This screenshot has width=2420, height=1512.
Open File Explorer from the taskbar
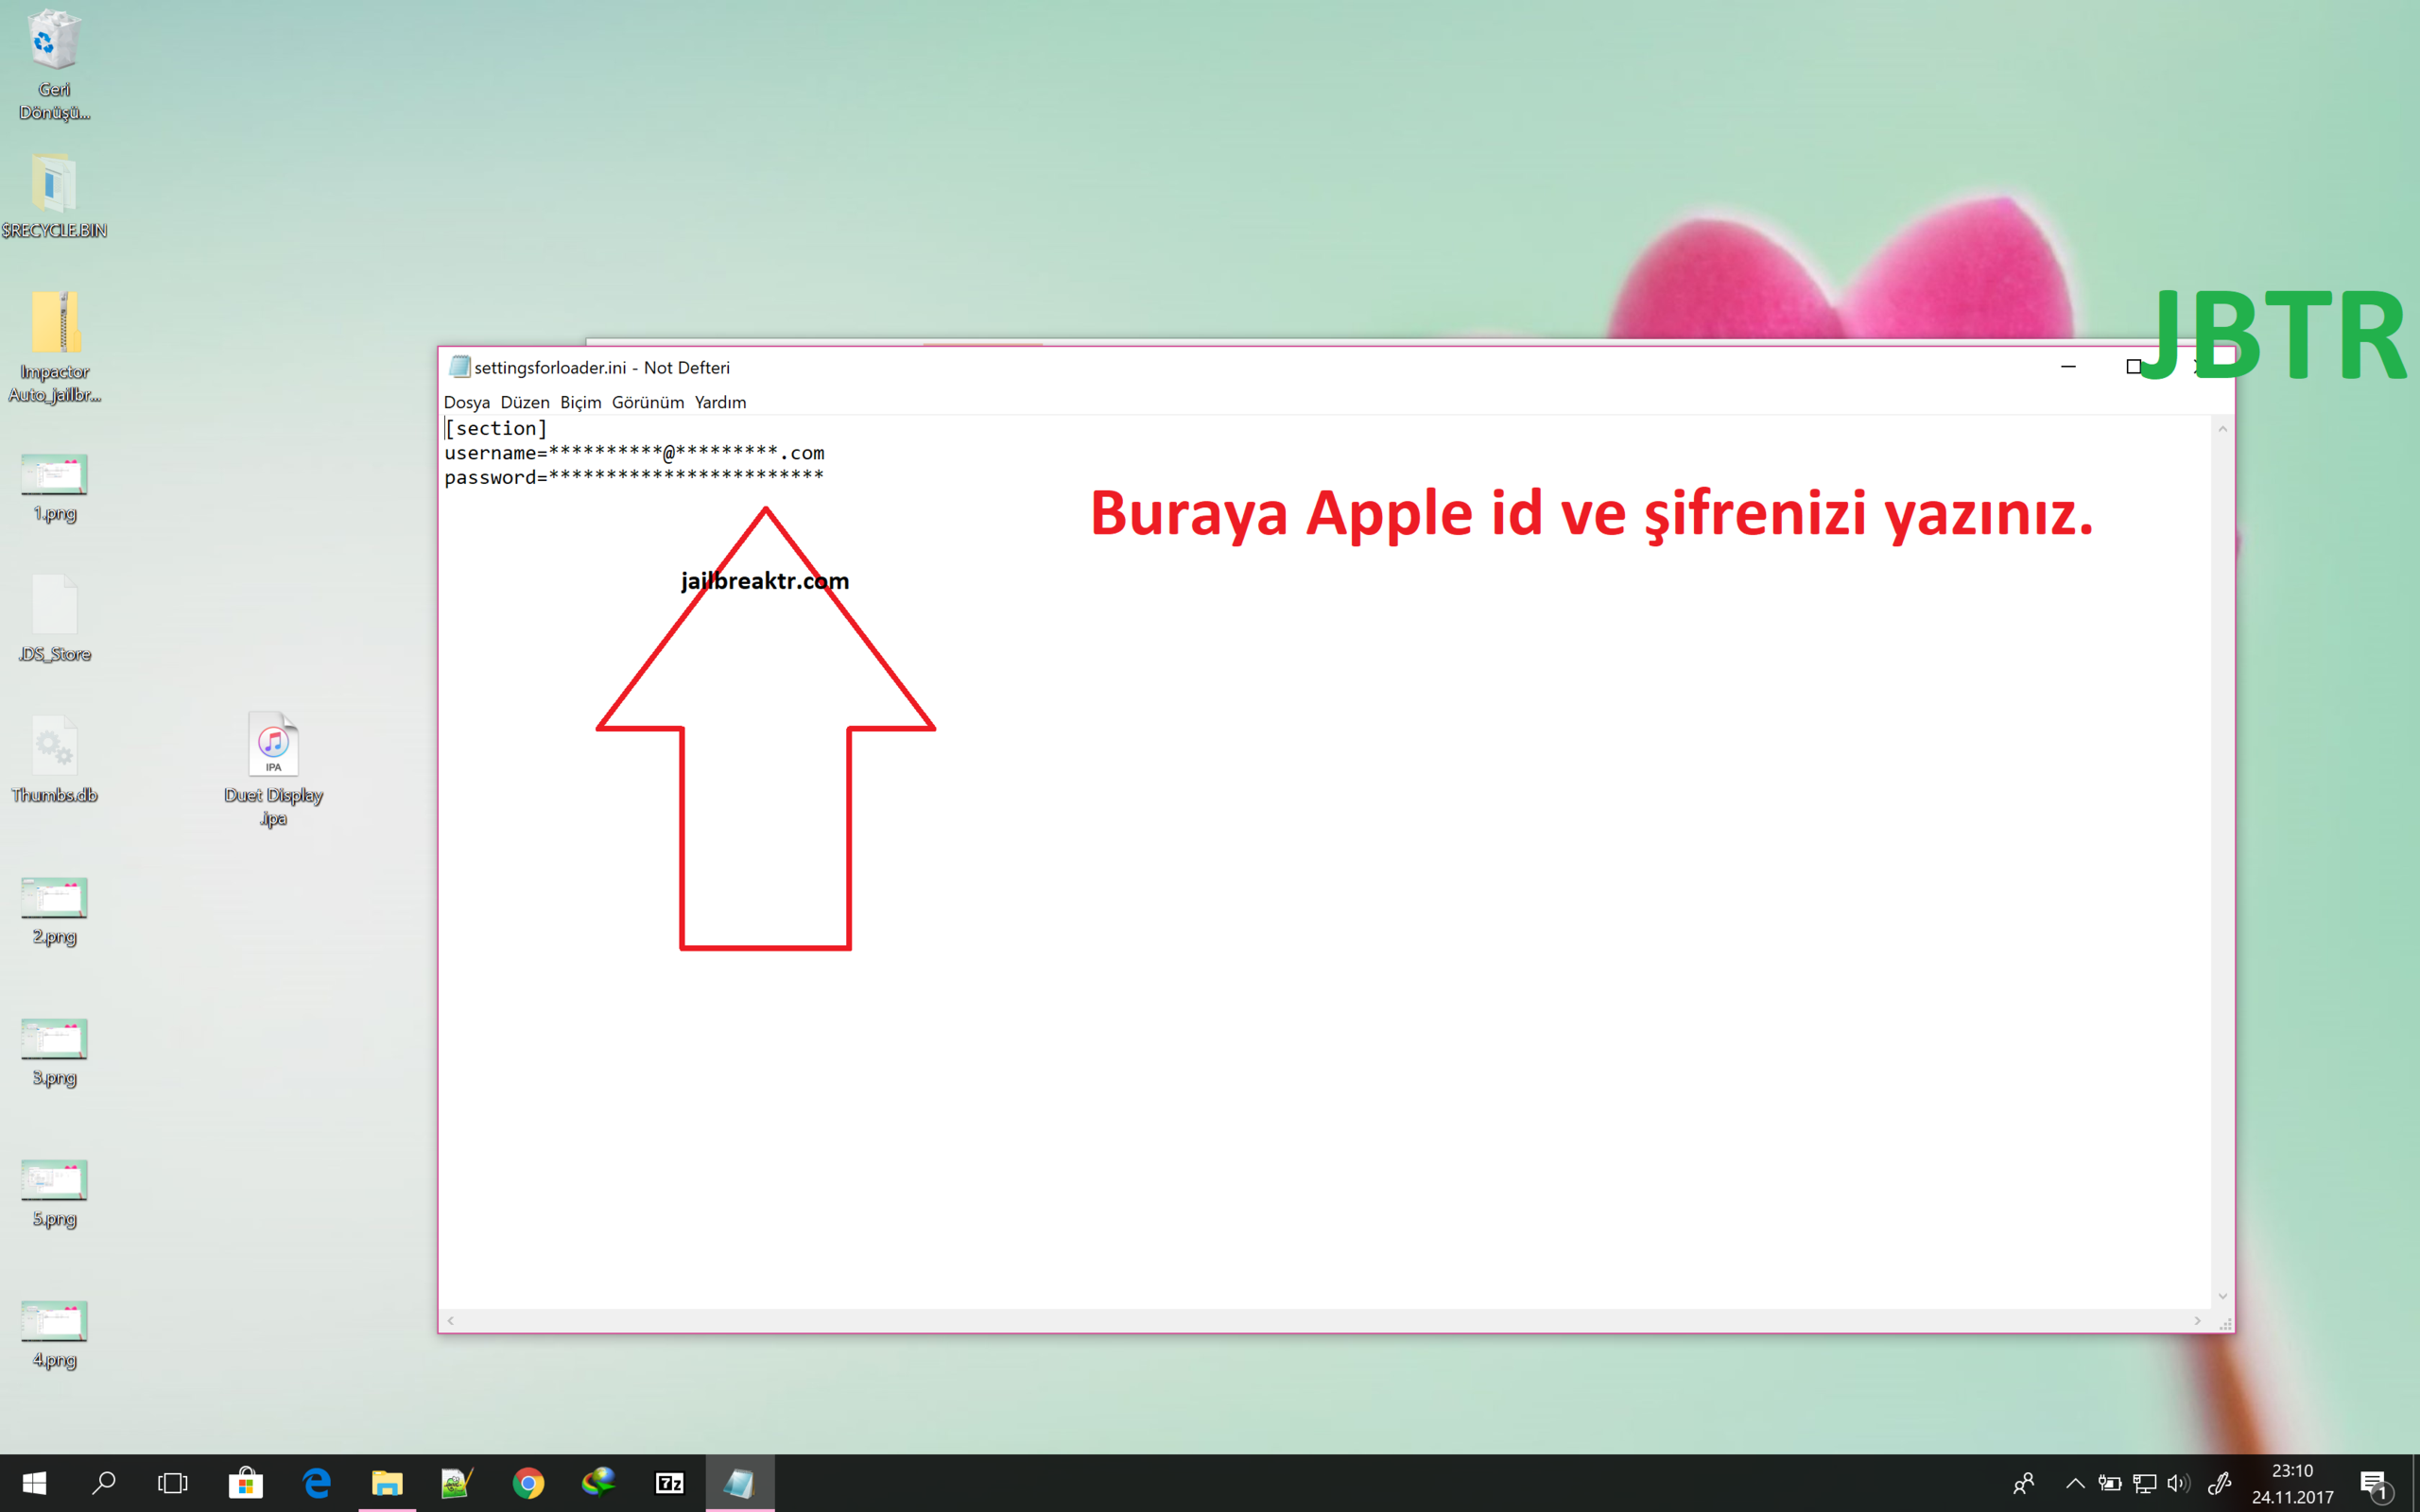[x=388, y=1484]
